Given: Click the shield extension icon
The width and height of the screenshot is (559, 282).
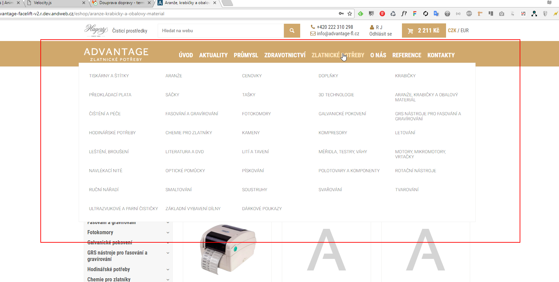Looking at the screenshot, I should pos(545,14).
